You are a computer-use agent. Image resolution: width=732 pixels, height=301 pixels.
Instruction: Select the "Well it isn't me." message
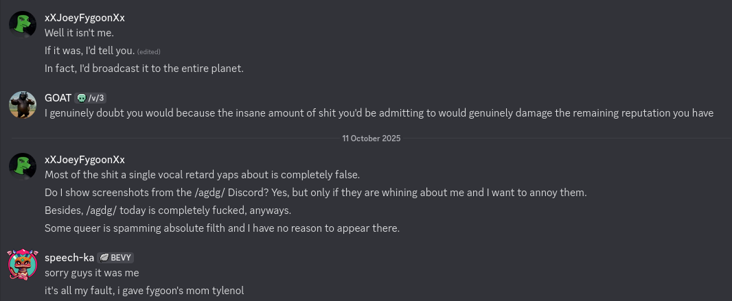[x=79, y=33]
